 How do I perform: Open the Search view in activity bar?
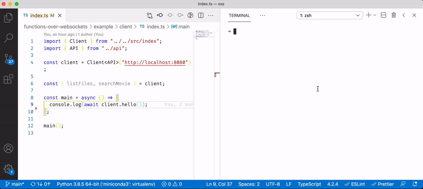point(9,38)
